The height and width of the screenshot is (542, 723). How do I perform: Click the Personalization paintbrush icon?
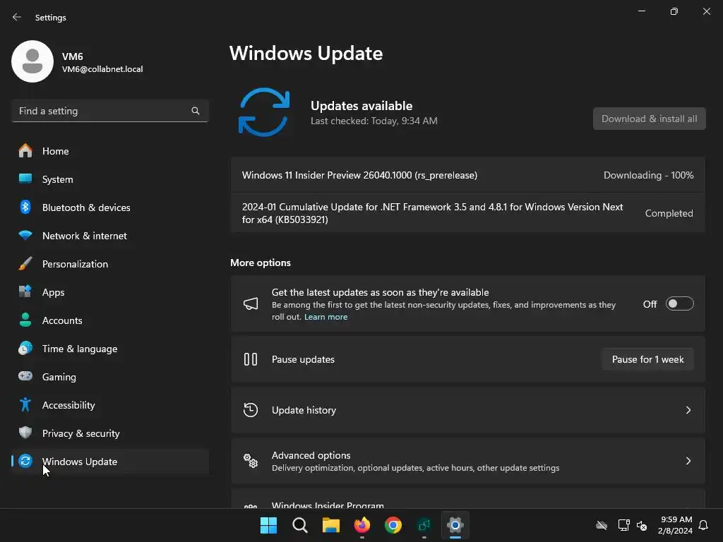point(25,264)
